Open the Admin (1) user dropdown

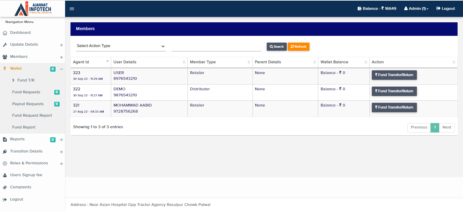pos(416,9)
